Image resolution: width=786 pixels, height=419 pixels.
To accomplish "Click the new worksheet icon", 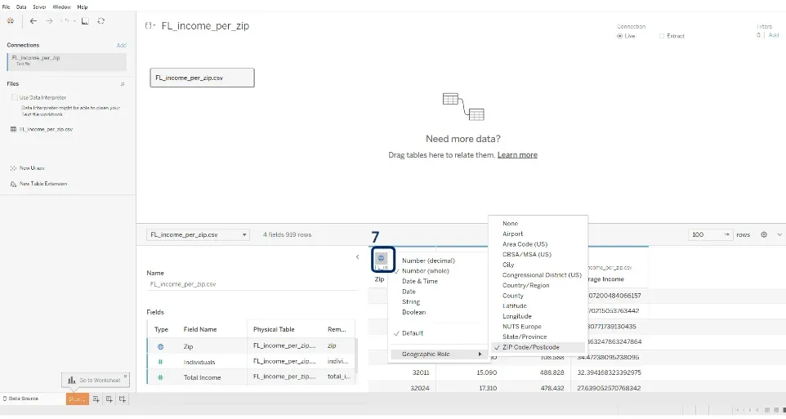I will 96,399.
